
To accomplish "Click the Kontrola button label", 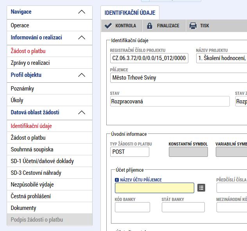I will (125, 26).
